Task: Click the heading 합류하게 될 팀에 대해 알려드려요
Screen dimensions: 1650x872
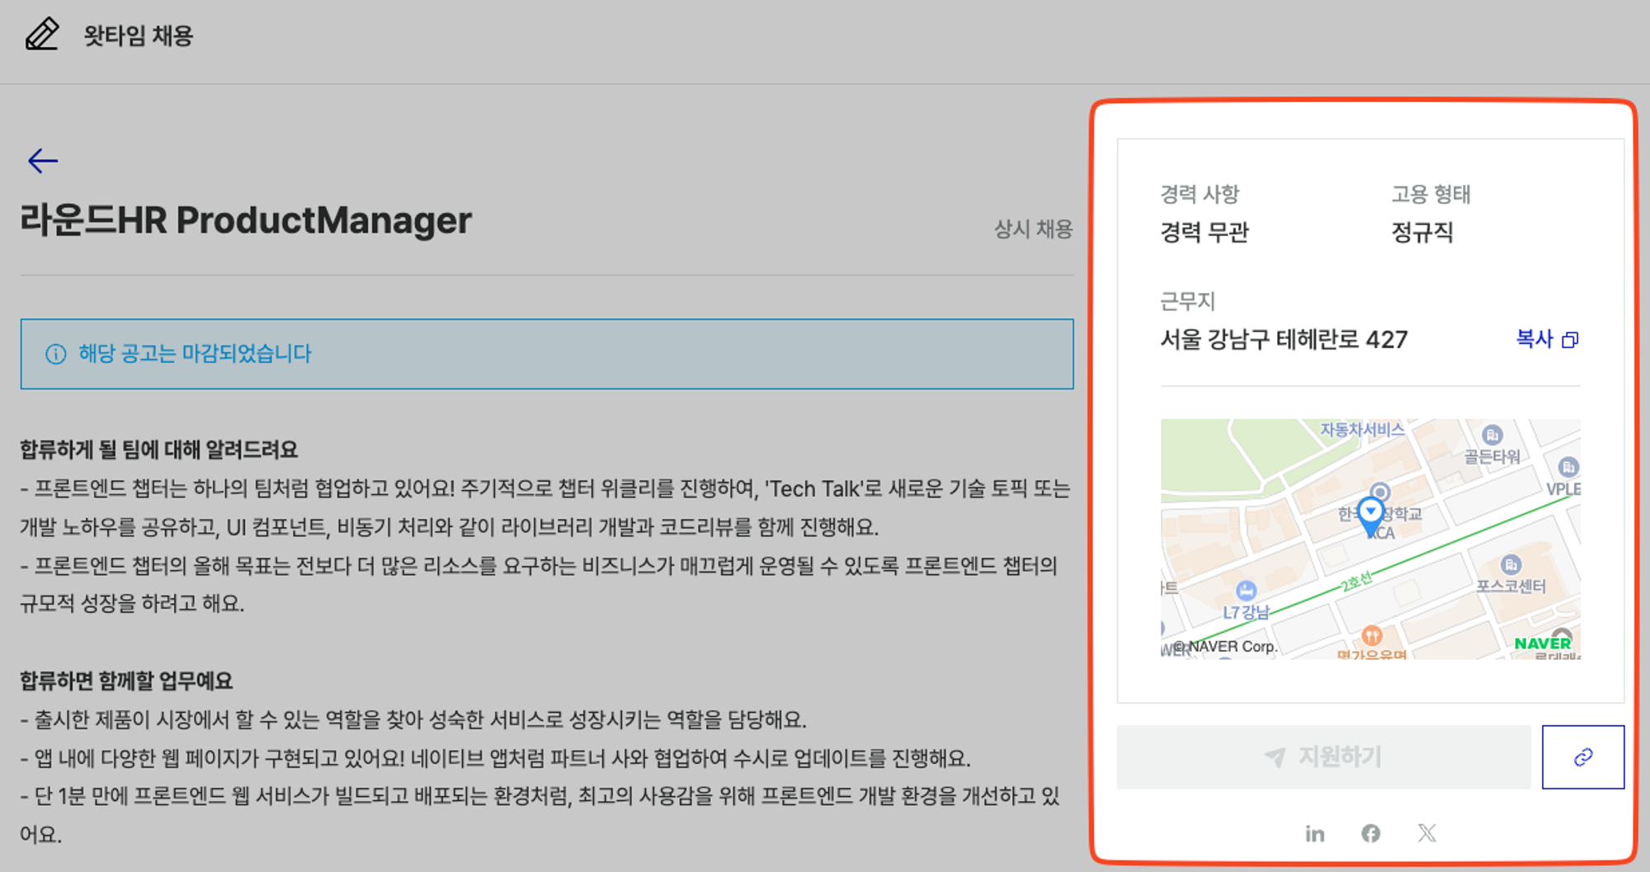Action: coord(158,450)
